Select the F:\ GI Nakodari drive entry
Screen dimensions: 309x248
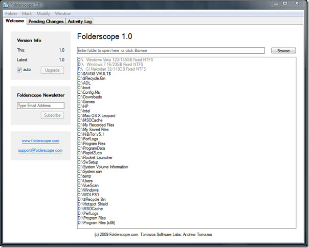[112, 69]
